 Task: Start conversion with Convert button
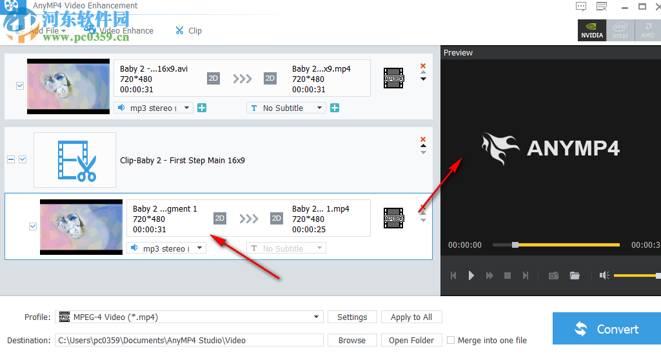coord(607,329)
